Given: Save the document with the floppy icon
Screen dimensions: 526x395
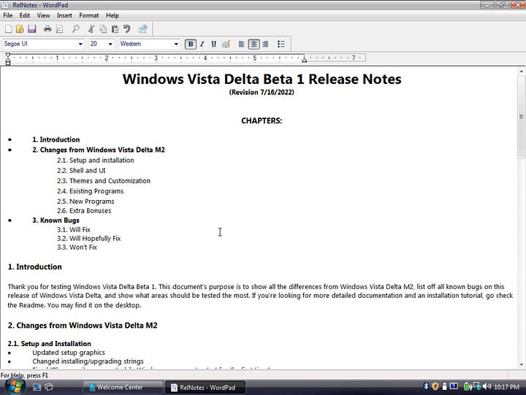Looking at the screenshot, I should pyautogui.click(x=32, y=29).
